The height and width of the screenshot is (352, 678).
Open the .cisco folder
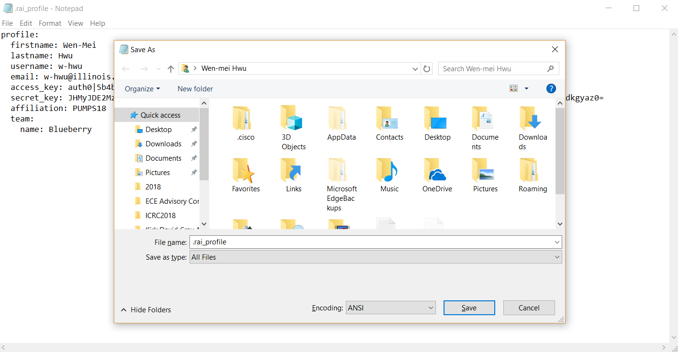[x=246, y=123]
